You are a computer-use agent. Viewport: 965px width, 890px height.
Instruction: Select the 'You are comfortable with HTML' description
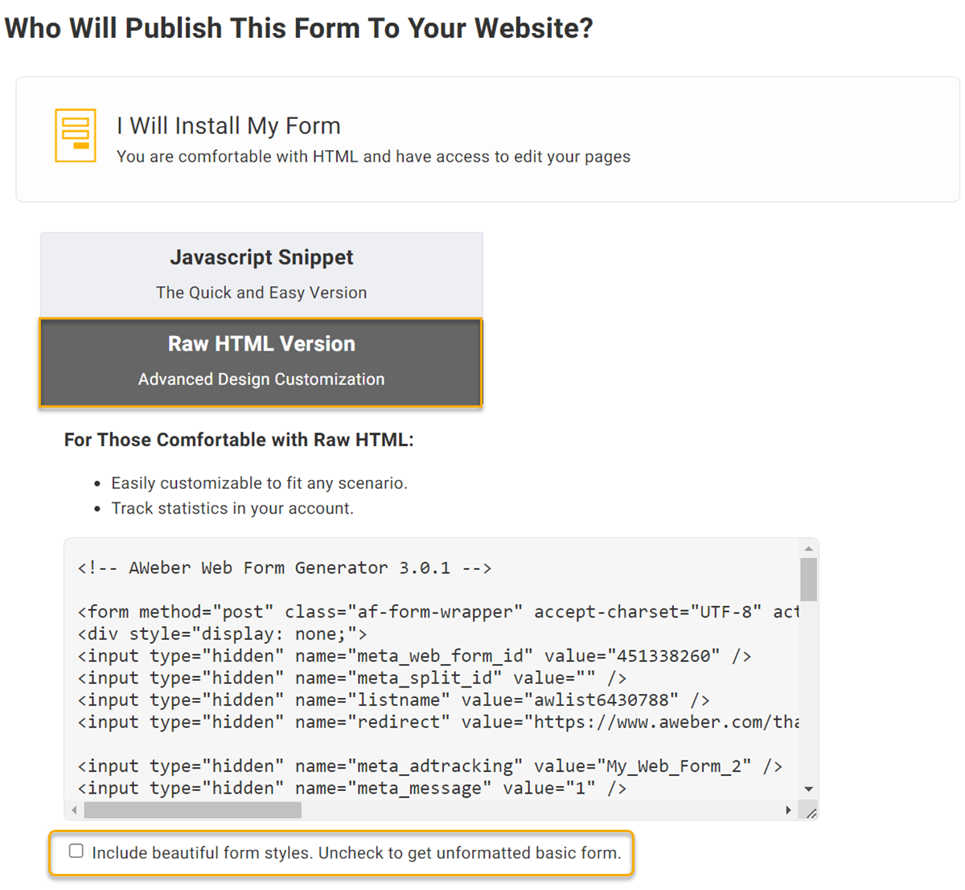click(373, 157)
